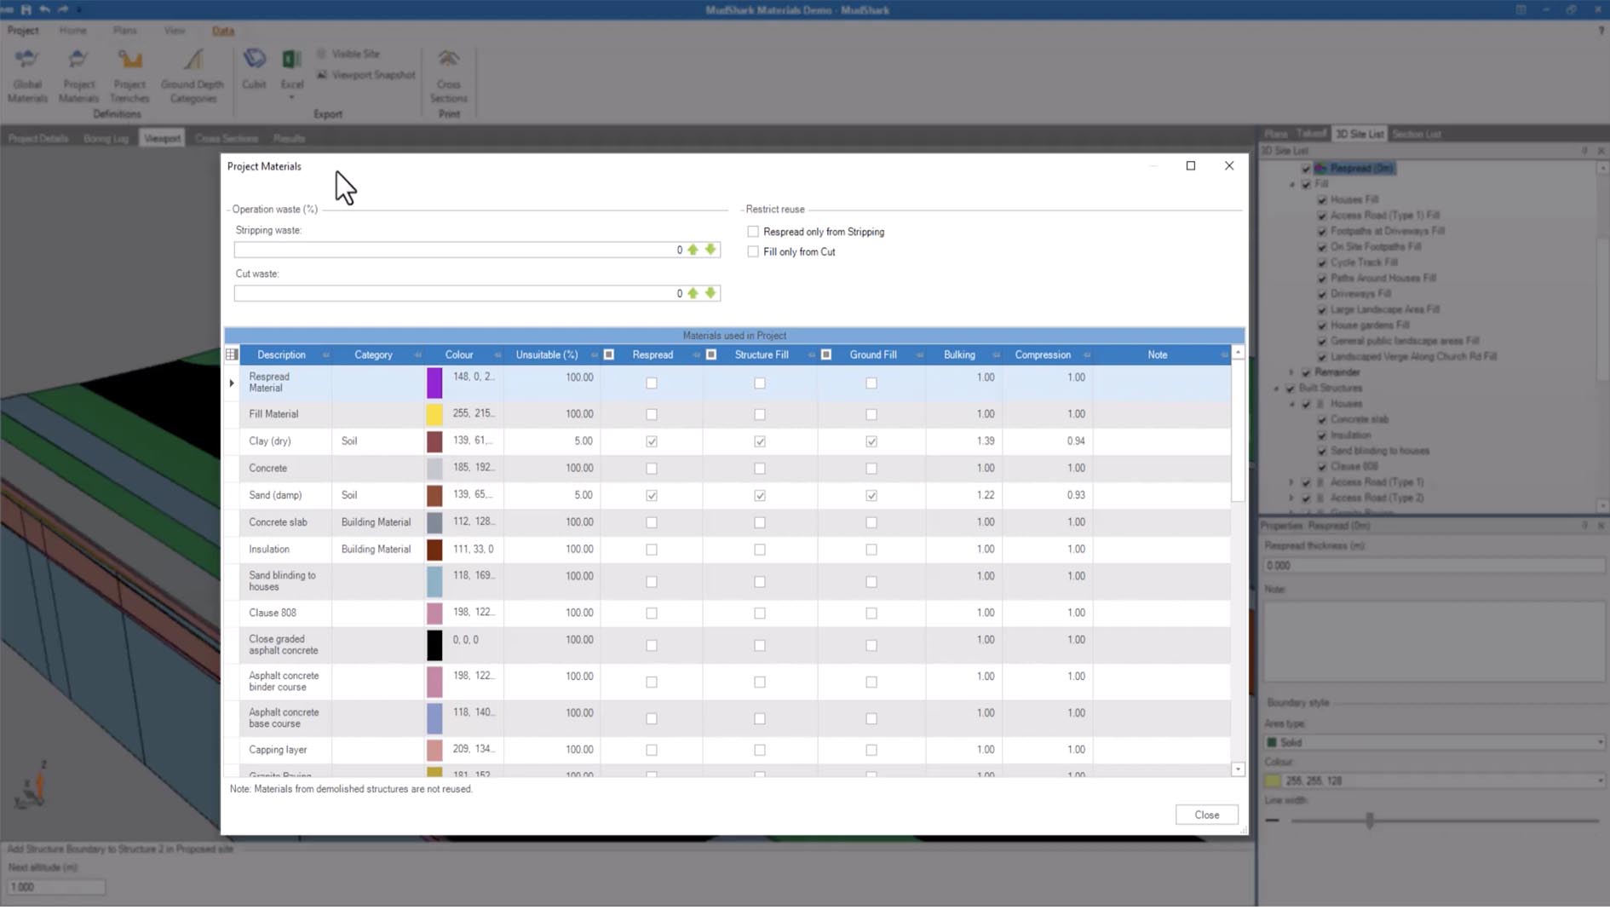1610x910 pixels.
Task: Switch to the Home ribbon tab
Action: coord(72,31)
